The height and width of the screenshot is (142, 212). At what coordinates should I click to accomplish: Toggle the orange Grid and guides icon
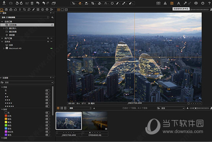click(x=172, y=3)
